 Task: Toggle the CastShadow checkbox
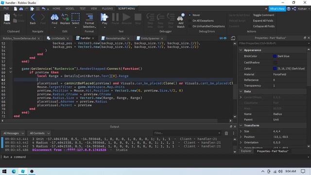point(275,63)
